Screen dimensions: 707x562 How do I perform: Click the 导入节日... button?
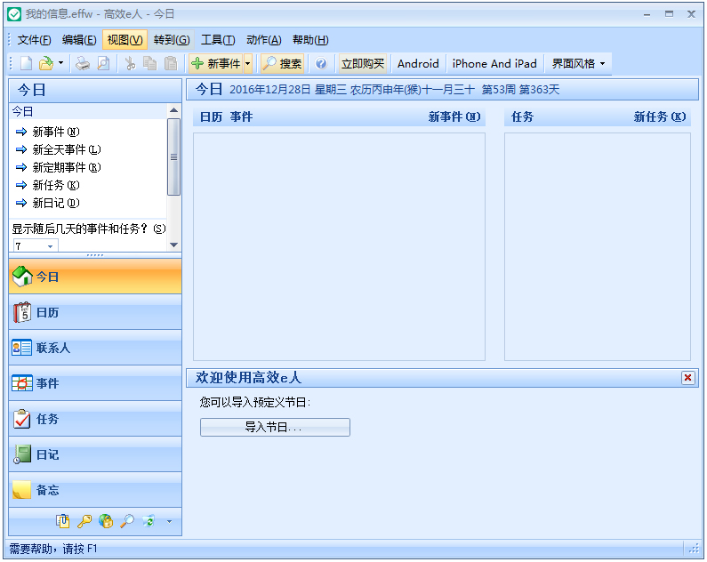coord(275,427)
